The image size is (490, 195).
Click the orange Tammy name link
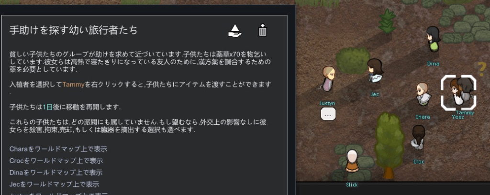pyautogui.click(x=73, y=85)
